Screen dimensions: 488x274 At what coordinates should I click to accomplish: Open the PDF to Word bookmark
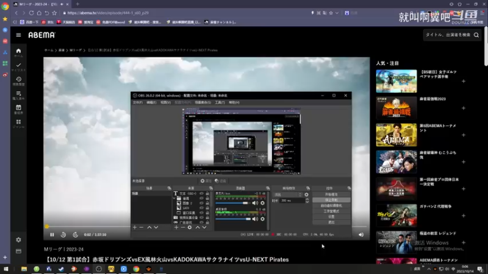[110, 23]
